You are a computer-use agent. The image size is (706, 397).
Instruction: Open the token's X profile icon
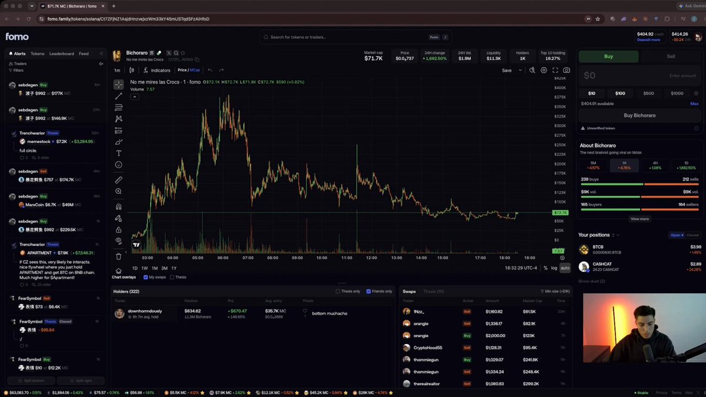(169, 53)
